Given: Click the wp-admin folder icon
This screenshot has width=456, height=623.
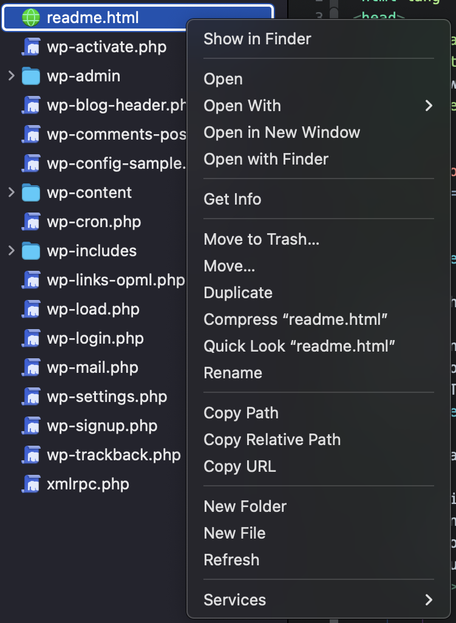Looking at the screenshot, I should pyautogui.click(x=31, y=76).
